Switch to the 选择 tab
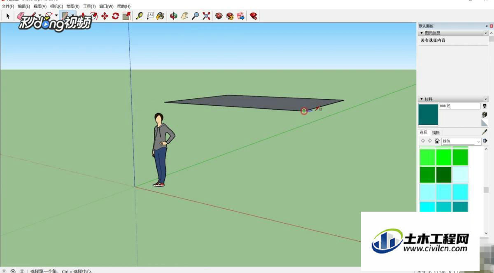 (424, 133)
